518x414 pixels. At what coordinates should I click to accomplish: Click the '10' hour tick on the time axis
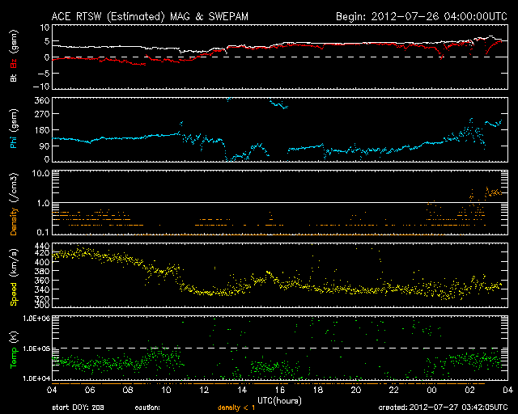(x=166, y=391)
